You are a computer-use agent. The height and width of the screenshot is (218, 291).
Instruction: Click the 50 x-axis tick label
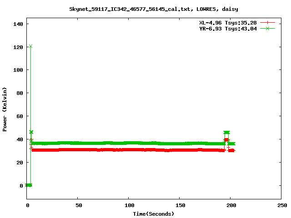(79, 205)
